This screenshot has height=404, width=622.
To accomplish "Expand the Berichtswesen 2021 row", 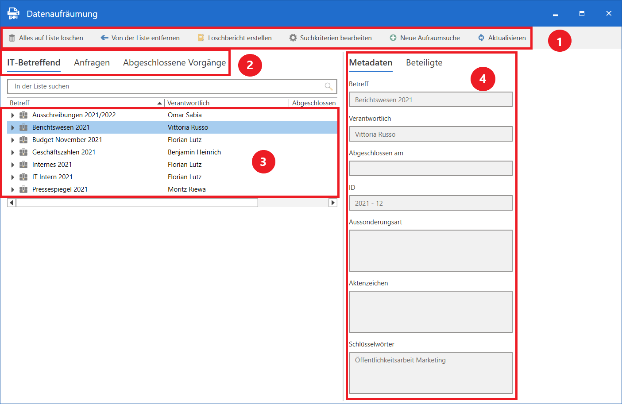I will (x=13, y=127).
